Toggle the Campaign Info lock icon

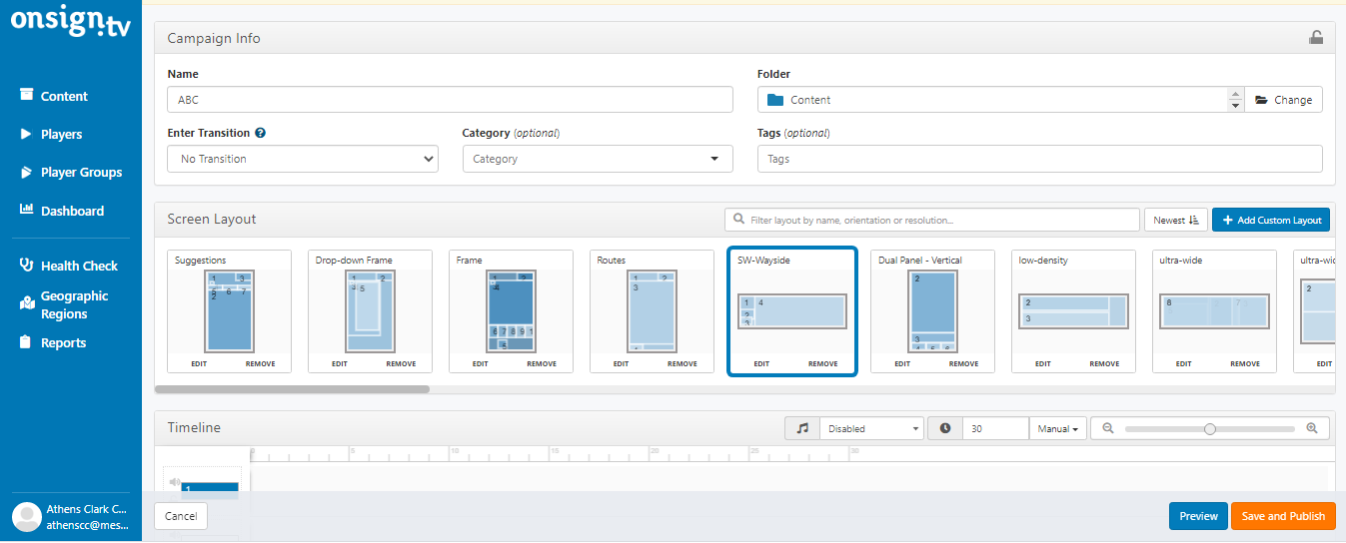click(x=1316, y=38)
